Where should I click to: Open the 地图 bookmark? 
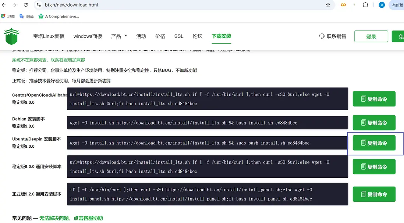click(8, 16)
